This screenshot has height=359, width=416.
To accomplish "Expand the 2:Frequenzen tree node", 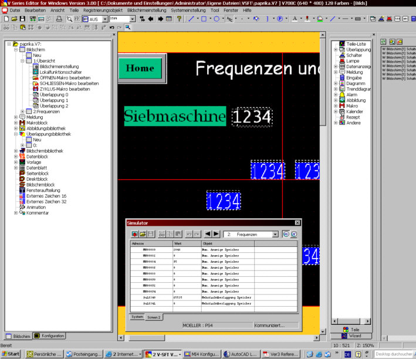I will click(22, 111).
